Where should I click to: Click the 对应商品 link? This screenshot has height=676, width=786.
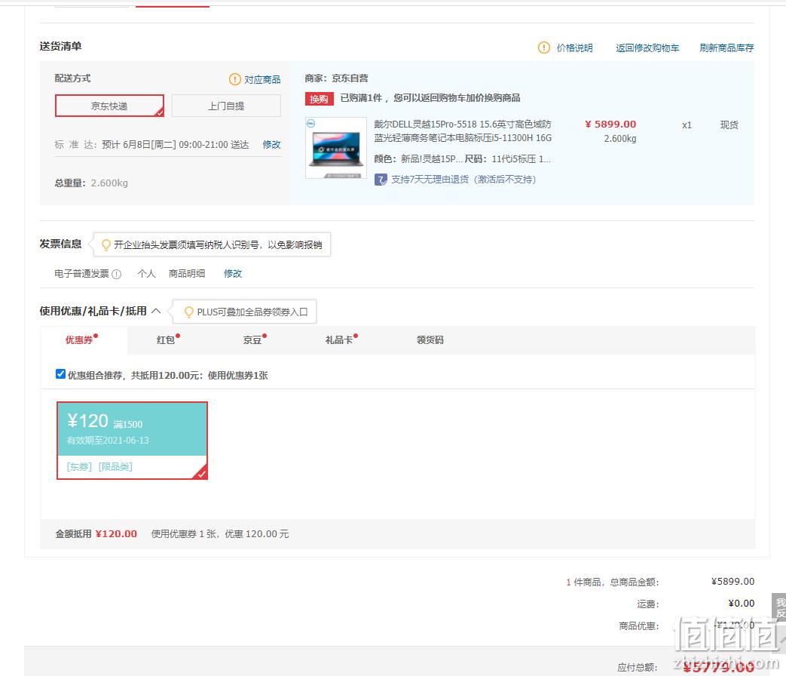(262, 80)
